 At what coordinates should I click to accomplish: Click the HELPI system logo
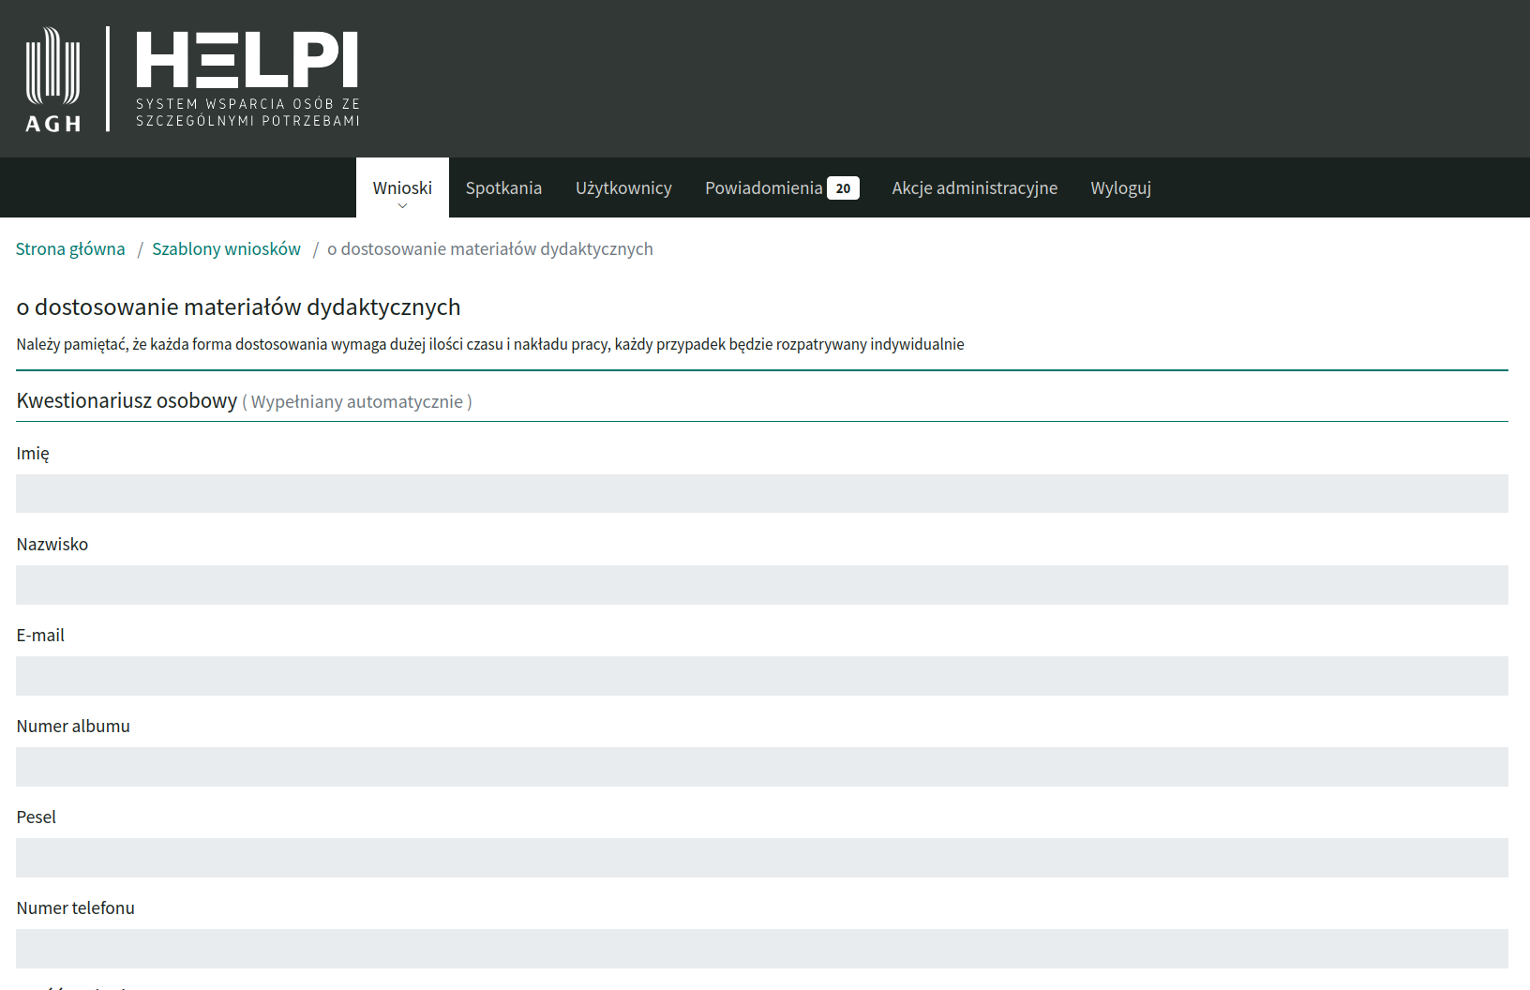(247, 80)
